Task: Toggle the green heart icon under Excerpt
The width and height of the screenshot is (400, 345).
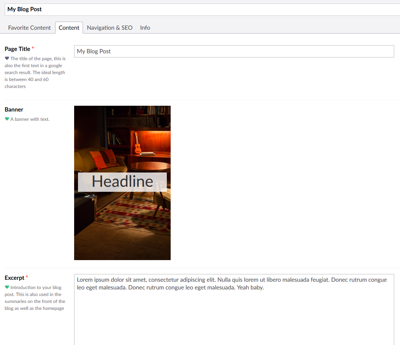Action: point(7,287)
